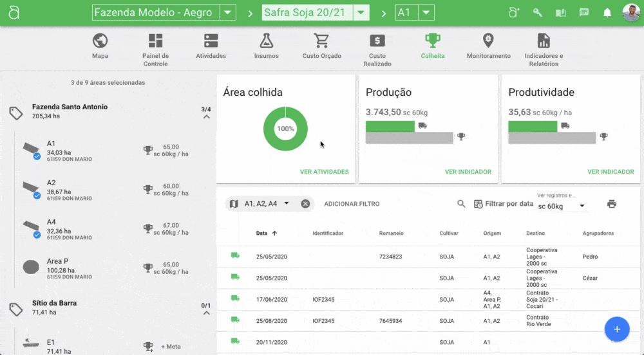Click VER ATIVIDADES link

pos(324,172)
